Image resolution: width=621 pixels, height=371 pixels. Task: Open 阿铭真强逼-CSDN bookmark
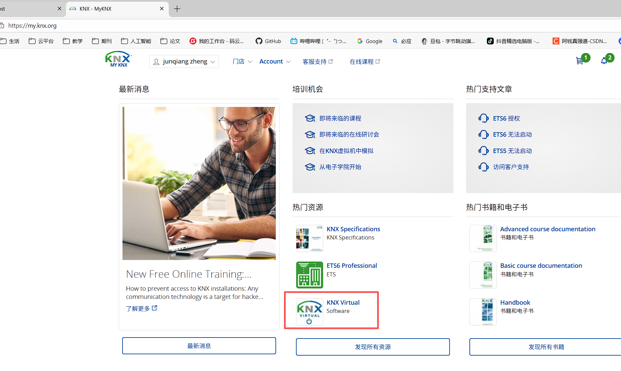pyautogui.click(x=580, y=41)
